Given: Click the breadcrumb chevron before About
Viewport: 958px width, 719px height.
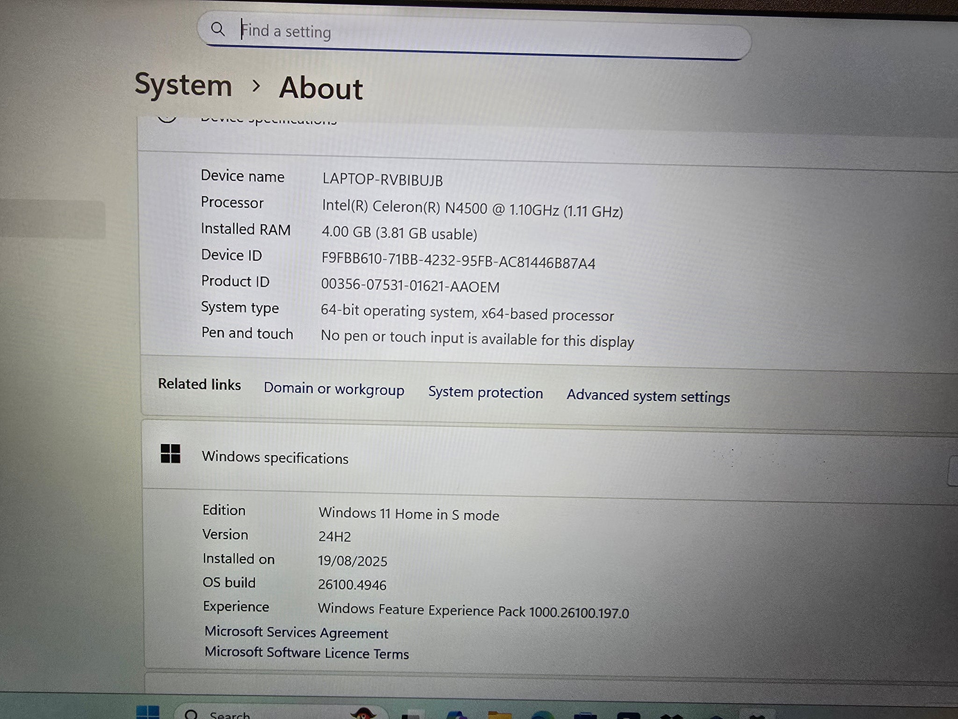Looking at the screenshot, I should point(256,86).
